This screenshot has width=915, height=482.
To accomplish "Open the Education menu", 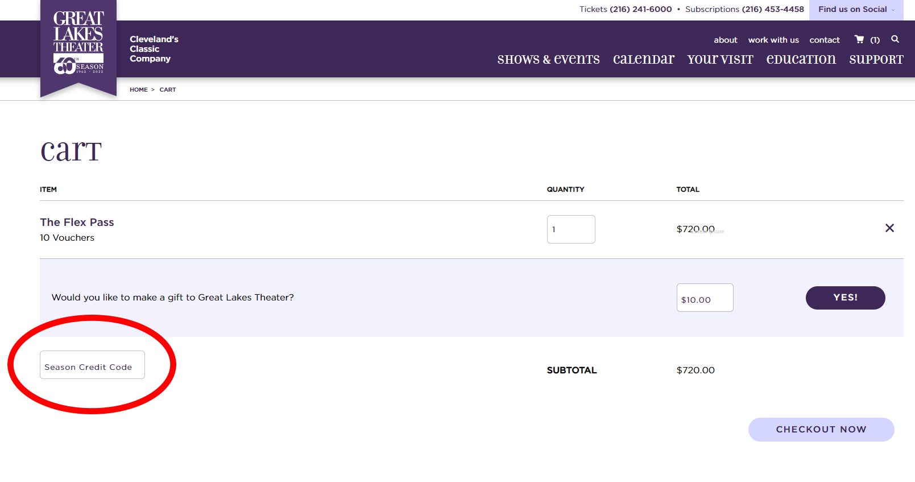I will click(x=801, y=59).
